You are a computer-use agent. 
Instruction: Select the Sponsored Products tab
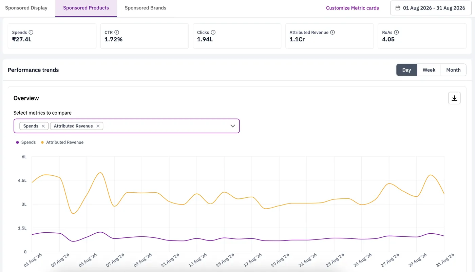pyautogui.click(x=86, y=8)
